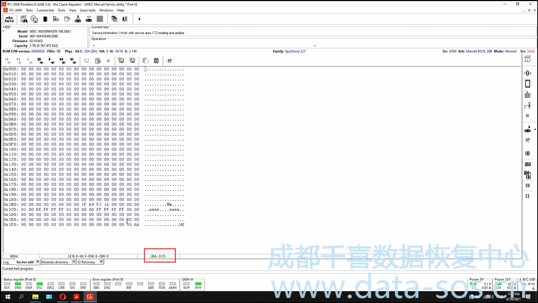Screen dimensions: 538x303
Task: Click the Port 0 toolbar button
Action: coord(9,19)
